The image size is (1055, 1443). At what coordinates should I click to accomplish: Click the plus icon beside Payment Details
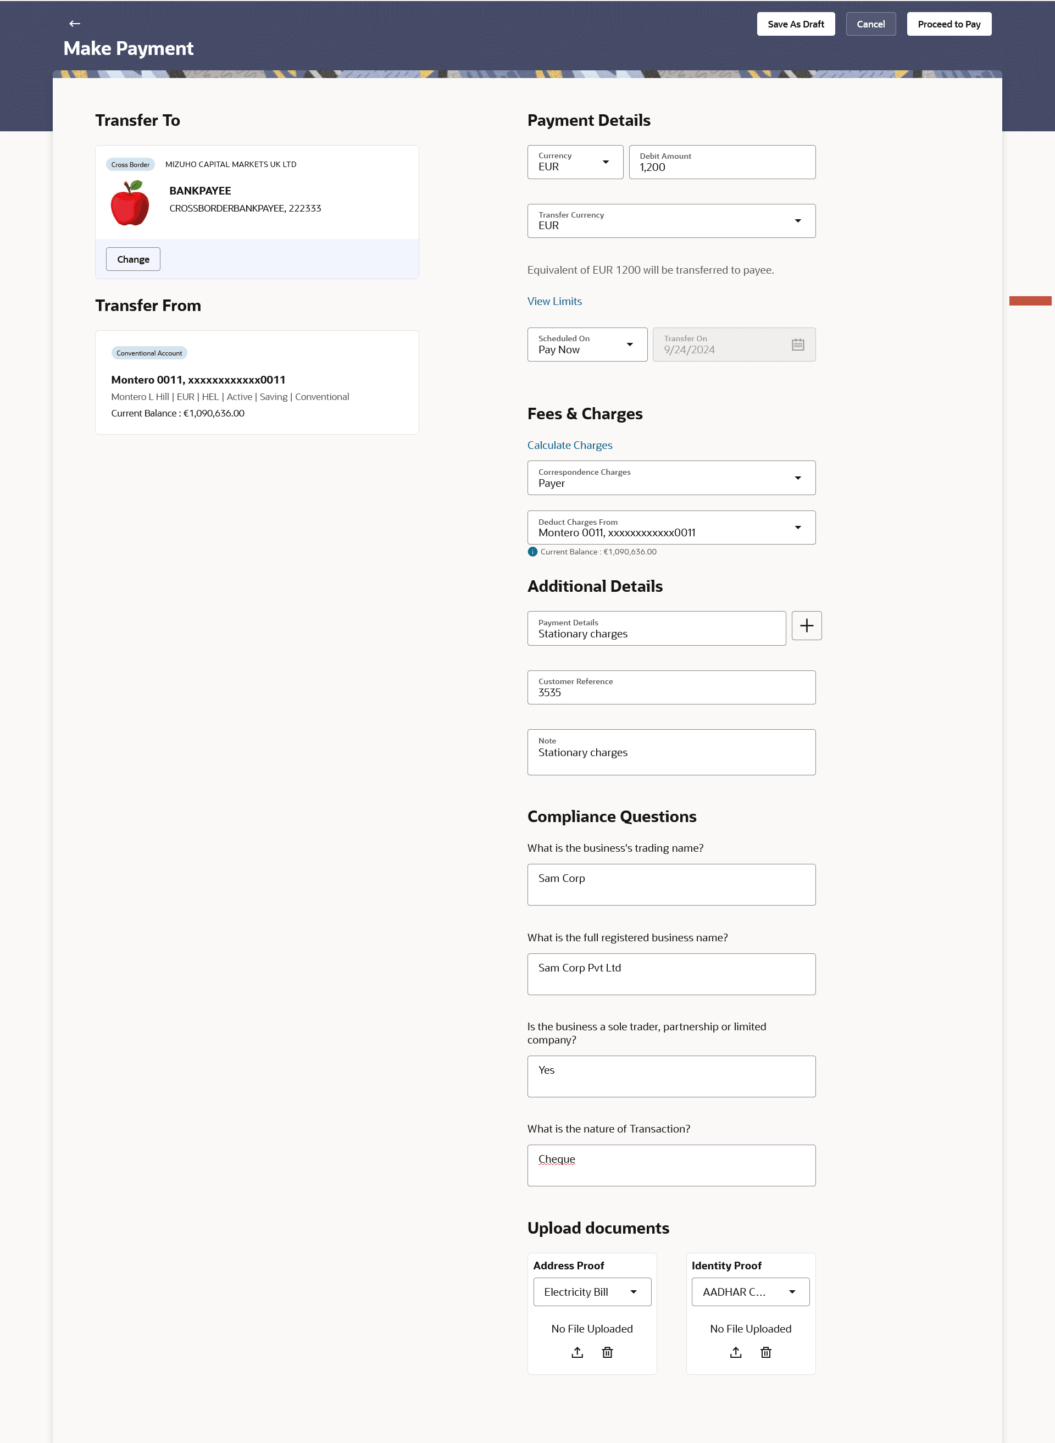point(807,626)
